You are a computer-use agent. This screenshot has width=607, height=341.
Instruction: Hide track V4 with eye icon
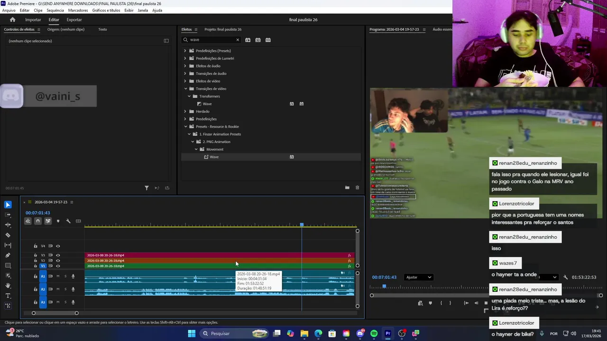[58, 246]
